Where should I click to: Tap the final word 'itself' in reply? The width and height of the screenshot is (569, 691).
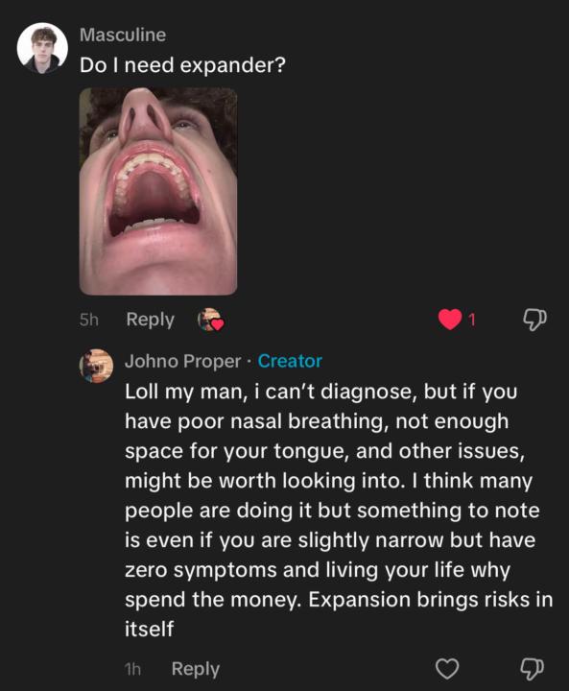(x=149, y=629)
